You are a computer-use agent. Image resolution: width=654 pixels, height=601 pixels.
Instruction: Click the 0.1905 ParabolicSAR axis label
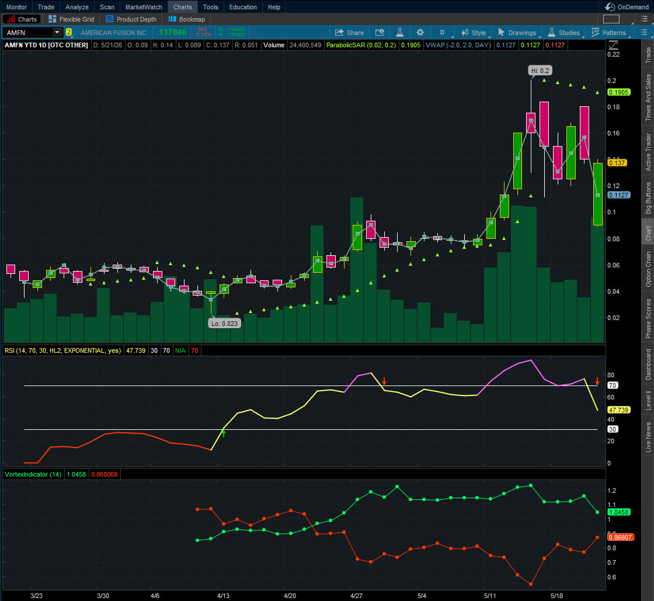click(x=618, y=92)
